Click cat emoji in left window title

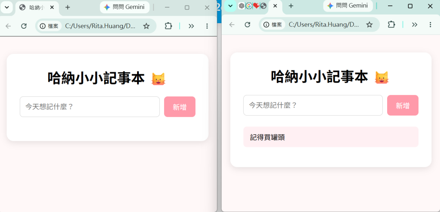[158, 79]
